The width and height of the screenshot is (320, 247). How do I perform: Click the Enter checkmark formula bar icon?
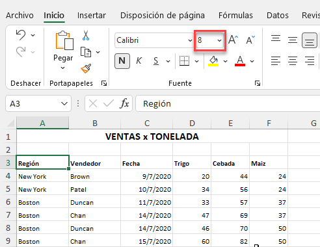coord(109,103)
